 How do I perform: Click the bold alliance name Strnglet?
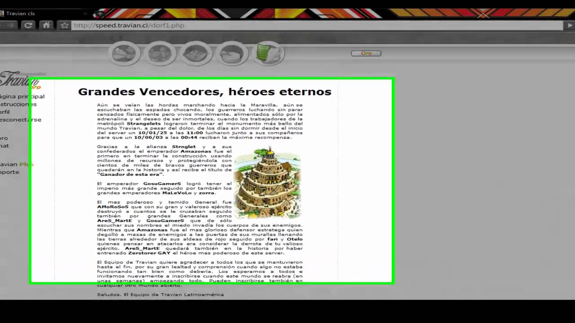click(184, 147)
